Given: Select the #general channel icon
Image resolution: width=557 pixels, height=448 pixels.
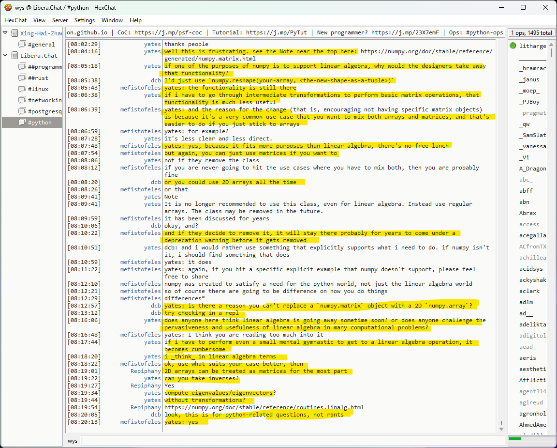Looking at the screenshot, I should point(22,45).
